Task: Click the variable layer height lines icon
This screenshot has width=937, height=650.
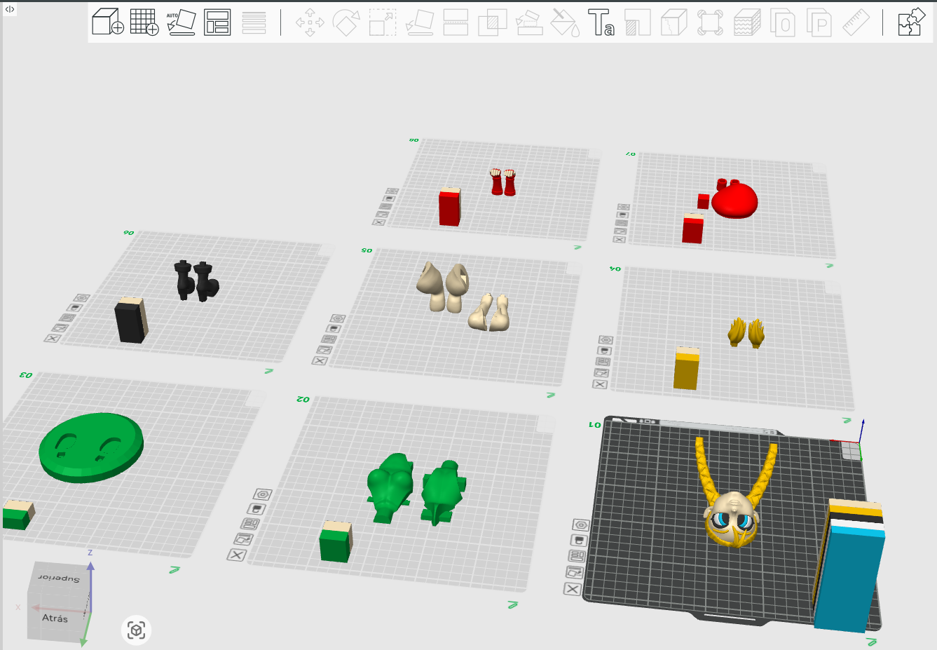Action: pyautogui.click(x=254, y=22)
